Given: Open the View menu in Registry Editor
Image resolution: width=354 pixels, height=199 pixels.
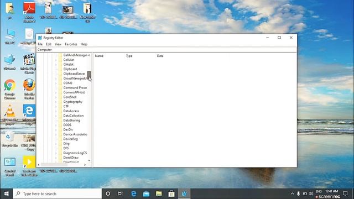Looking at the screenshot, I should [58, 44].
